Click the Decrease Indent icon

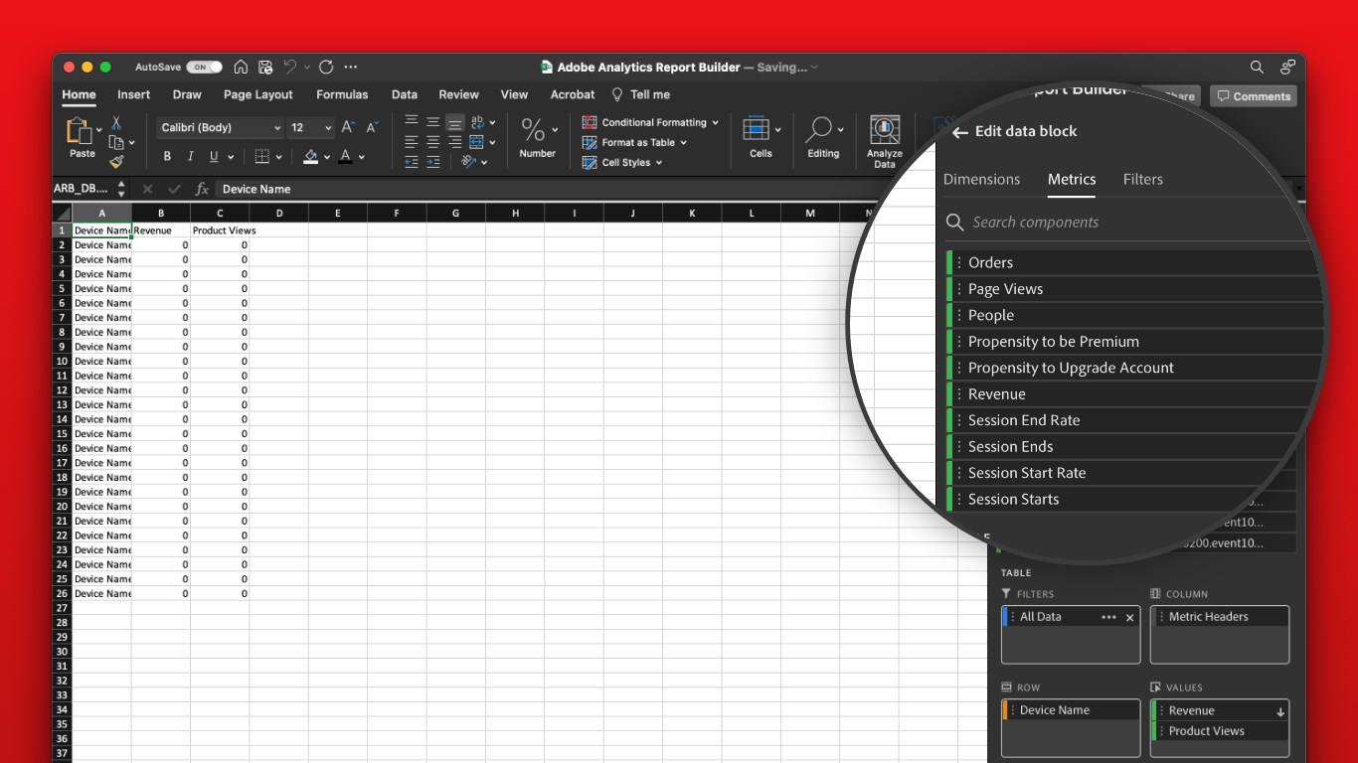412,161
